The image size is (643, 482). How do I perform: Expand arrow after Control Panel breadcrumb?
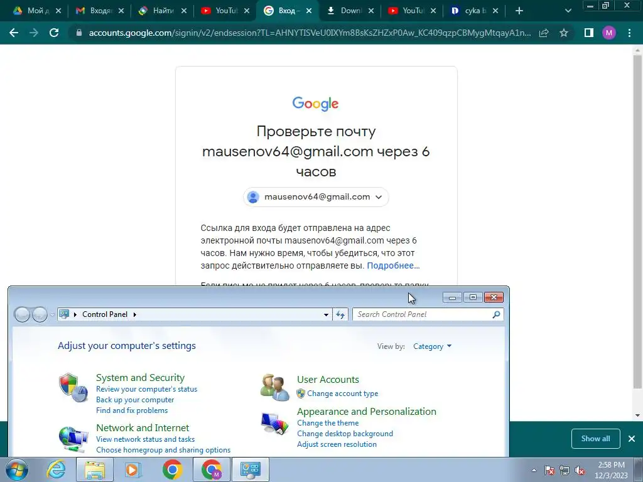pyautogui.click(x=134, y=315)
